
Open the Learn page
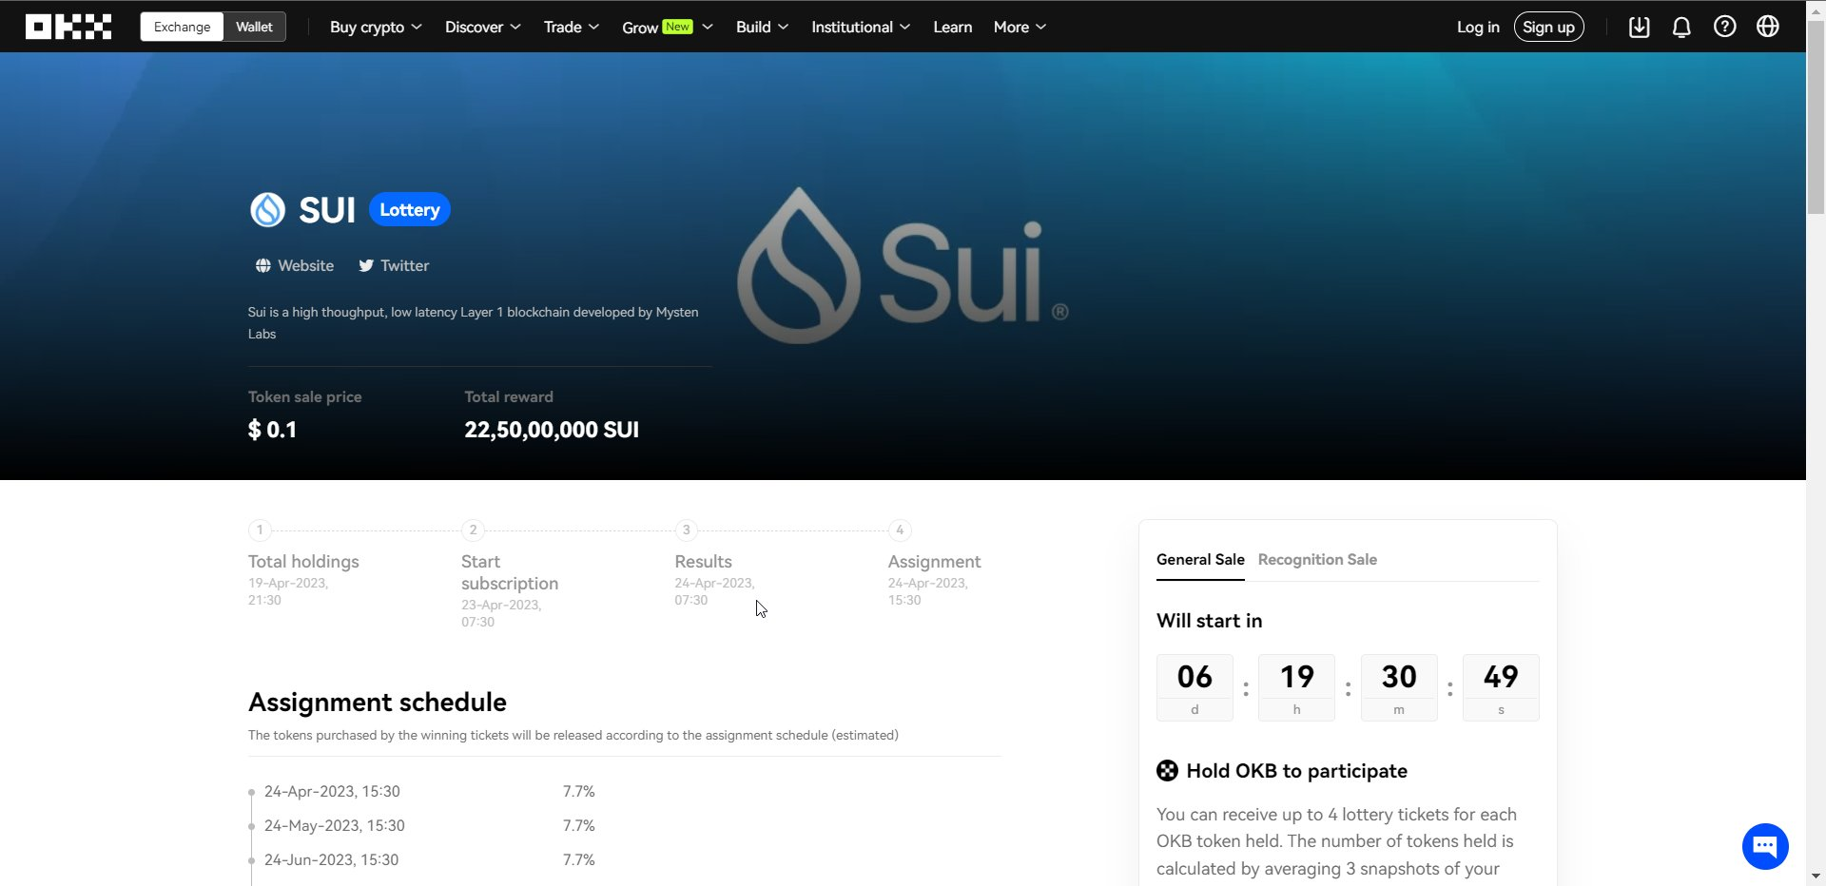click(952, 27)
